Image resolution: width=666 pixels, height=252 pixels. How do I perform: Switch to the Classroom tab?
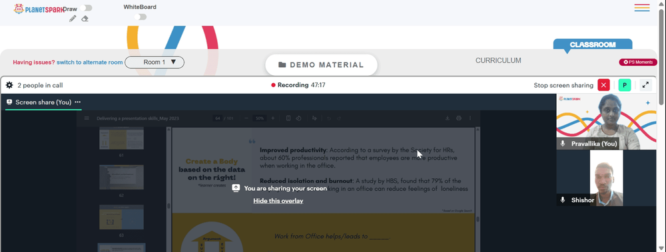[593, 45]
